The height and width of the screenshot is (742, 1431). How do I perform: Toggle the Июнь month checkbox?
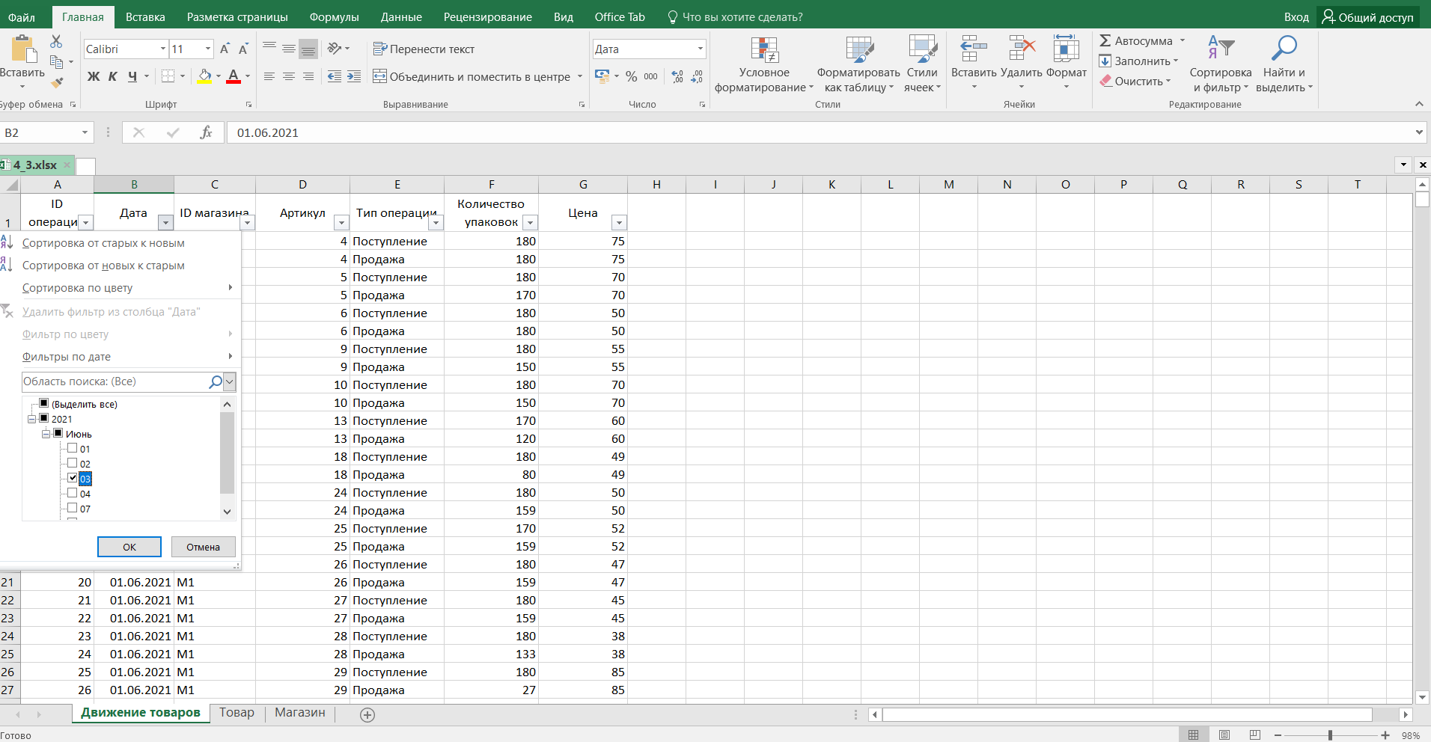[58, 434]
